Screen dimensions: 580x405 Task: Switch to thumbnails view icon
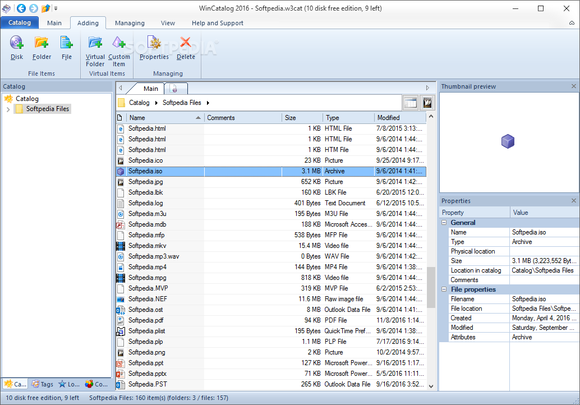(427, 103)
